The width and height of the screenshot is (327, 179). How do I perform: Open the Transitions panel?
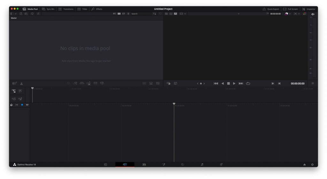coord(66,9)
